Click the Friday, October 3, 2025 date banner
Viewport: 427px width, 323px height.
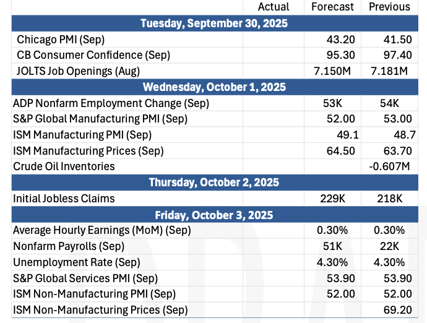pos(213,215)
